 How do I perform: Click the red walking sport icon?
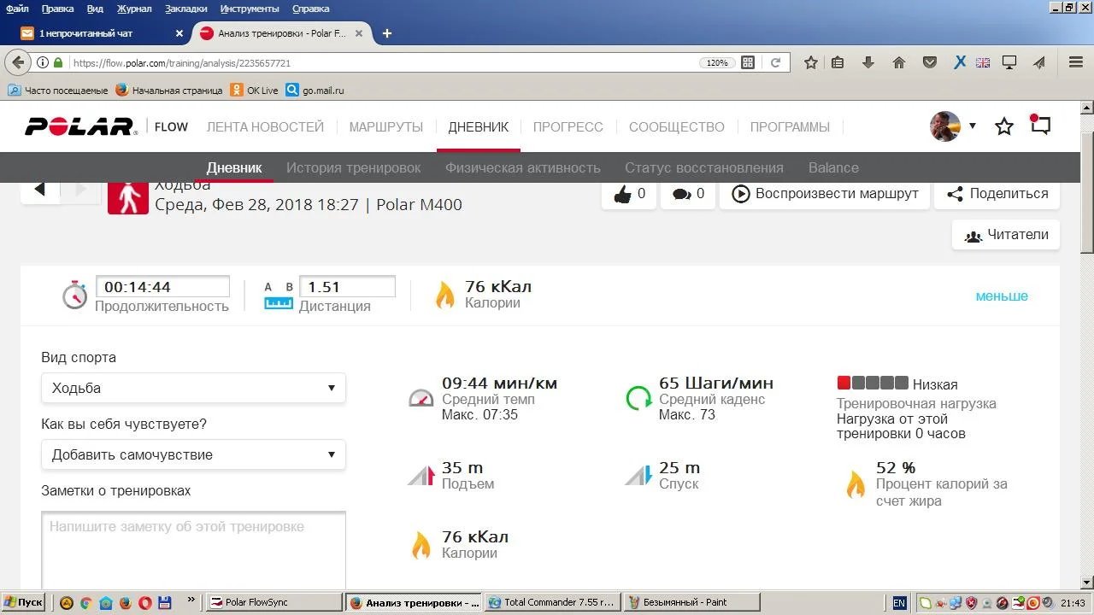click(x=128, y=197)
